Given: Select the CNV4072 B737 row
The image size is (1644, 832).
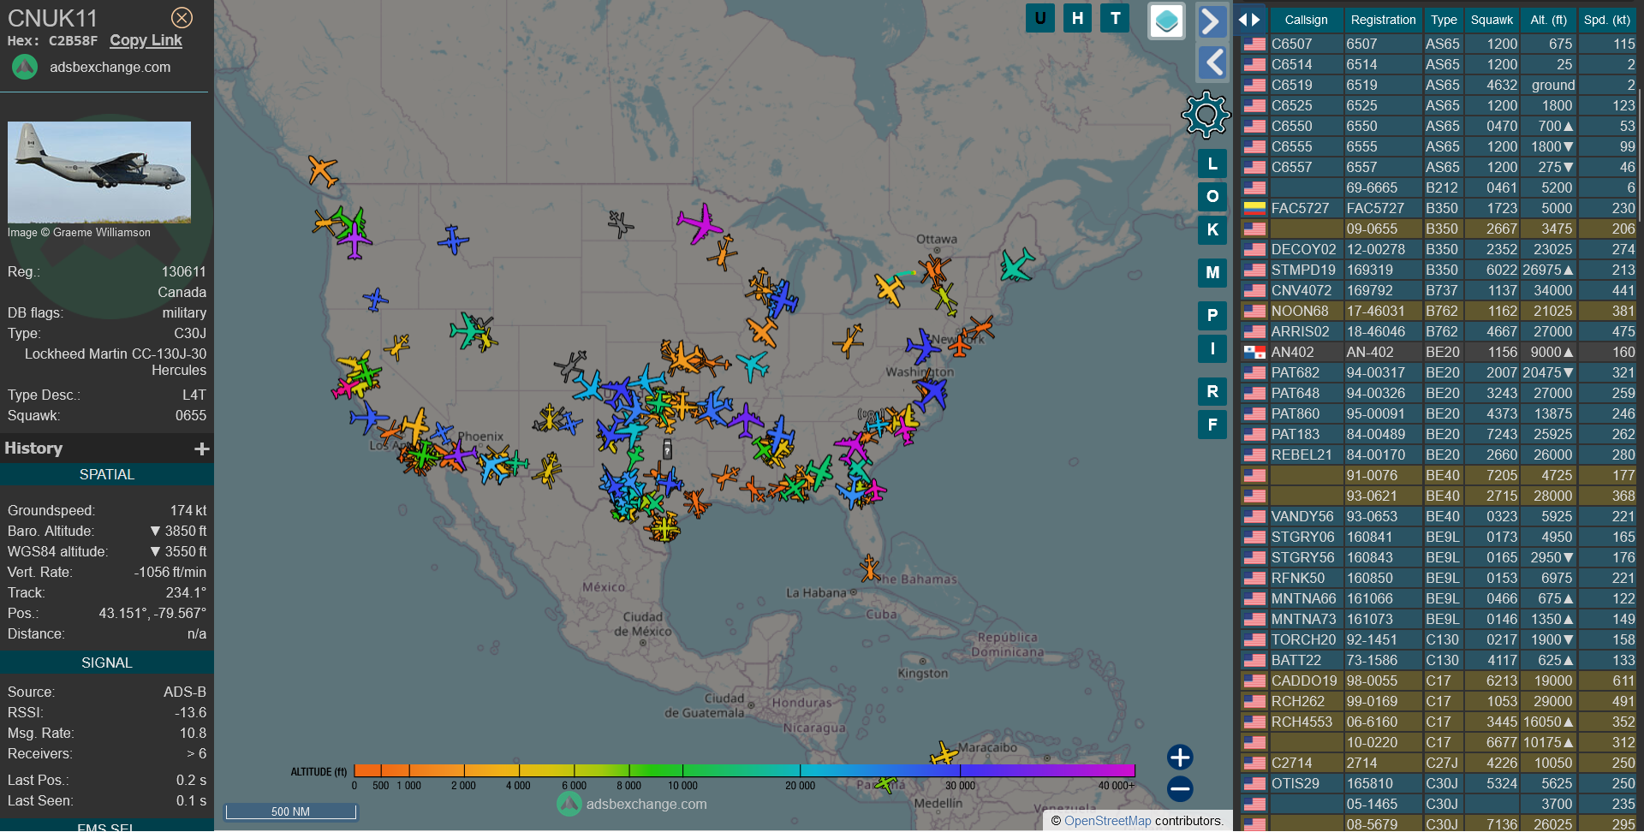Looking at the screenshot, I should [x=1438, y=290].
